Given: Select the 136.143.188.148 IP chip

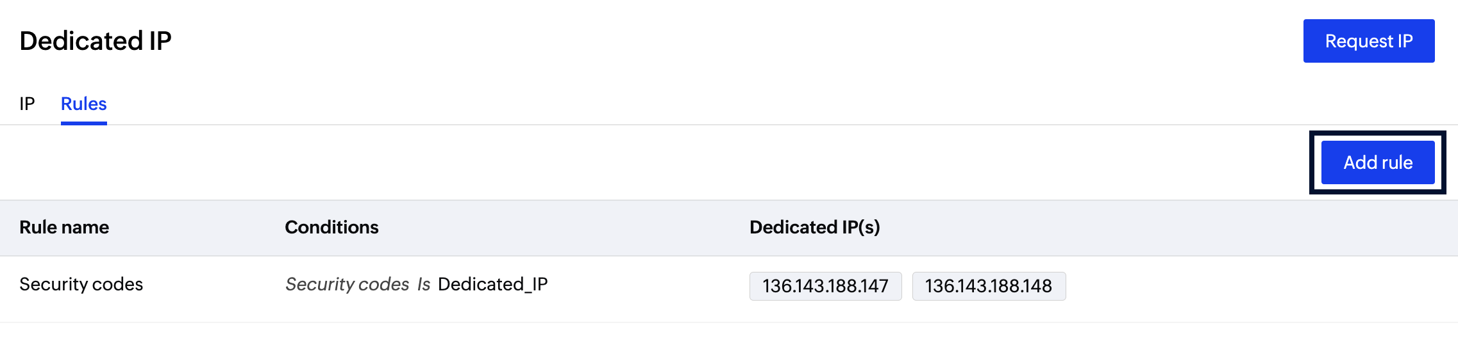Looking at the screenshot, I should point(988,286).
